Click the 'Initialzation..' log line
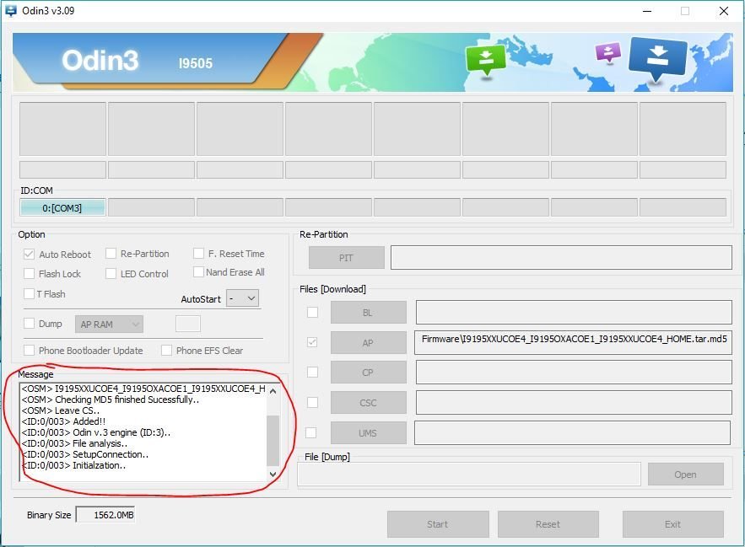Image resolution: width=745 pixels, height=547 pixels. 99,465
